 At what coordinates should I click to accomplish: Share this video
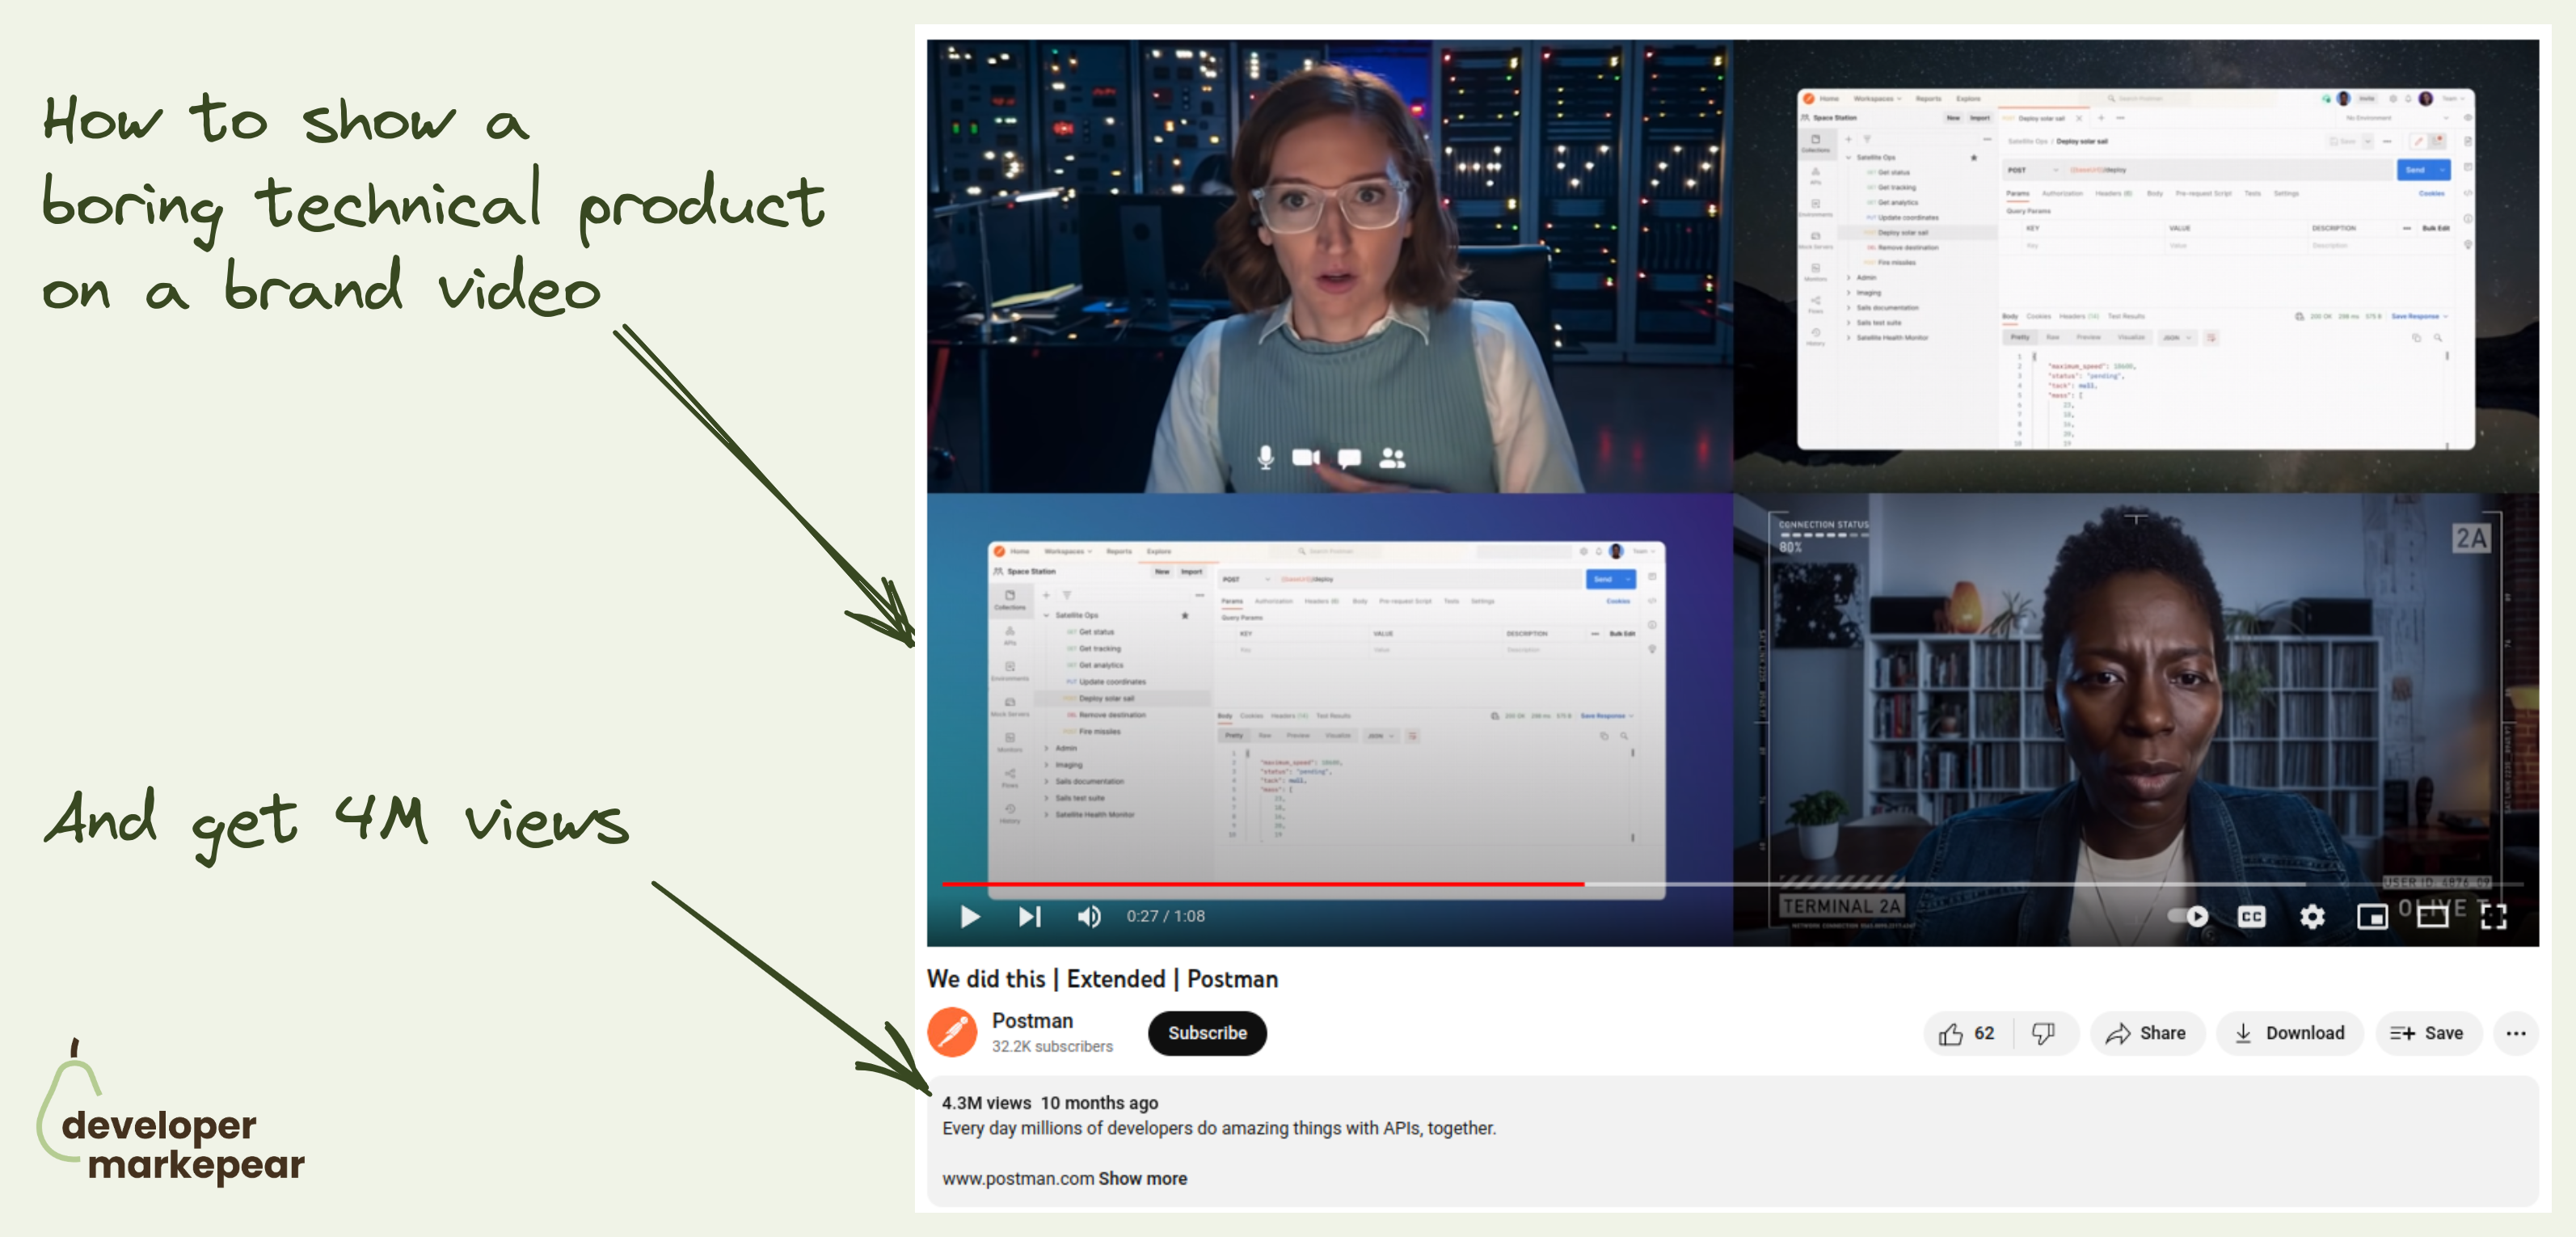pyautogui.click(x=2146, y=1033)
